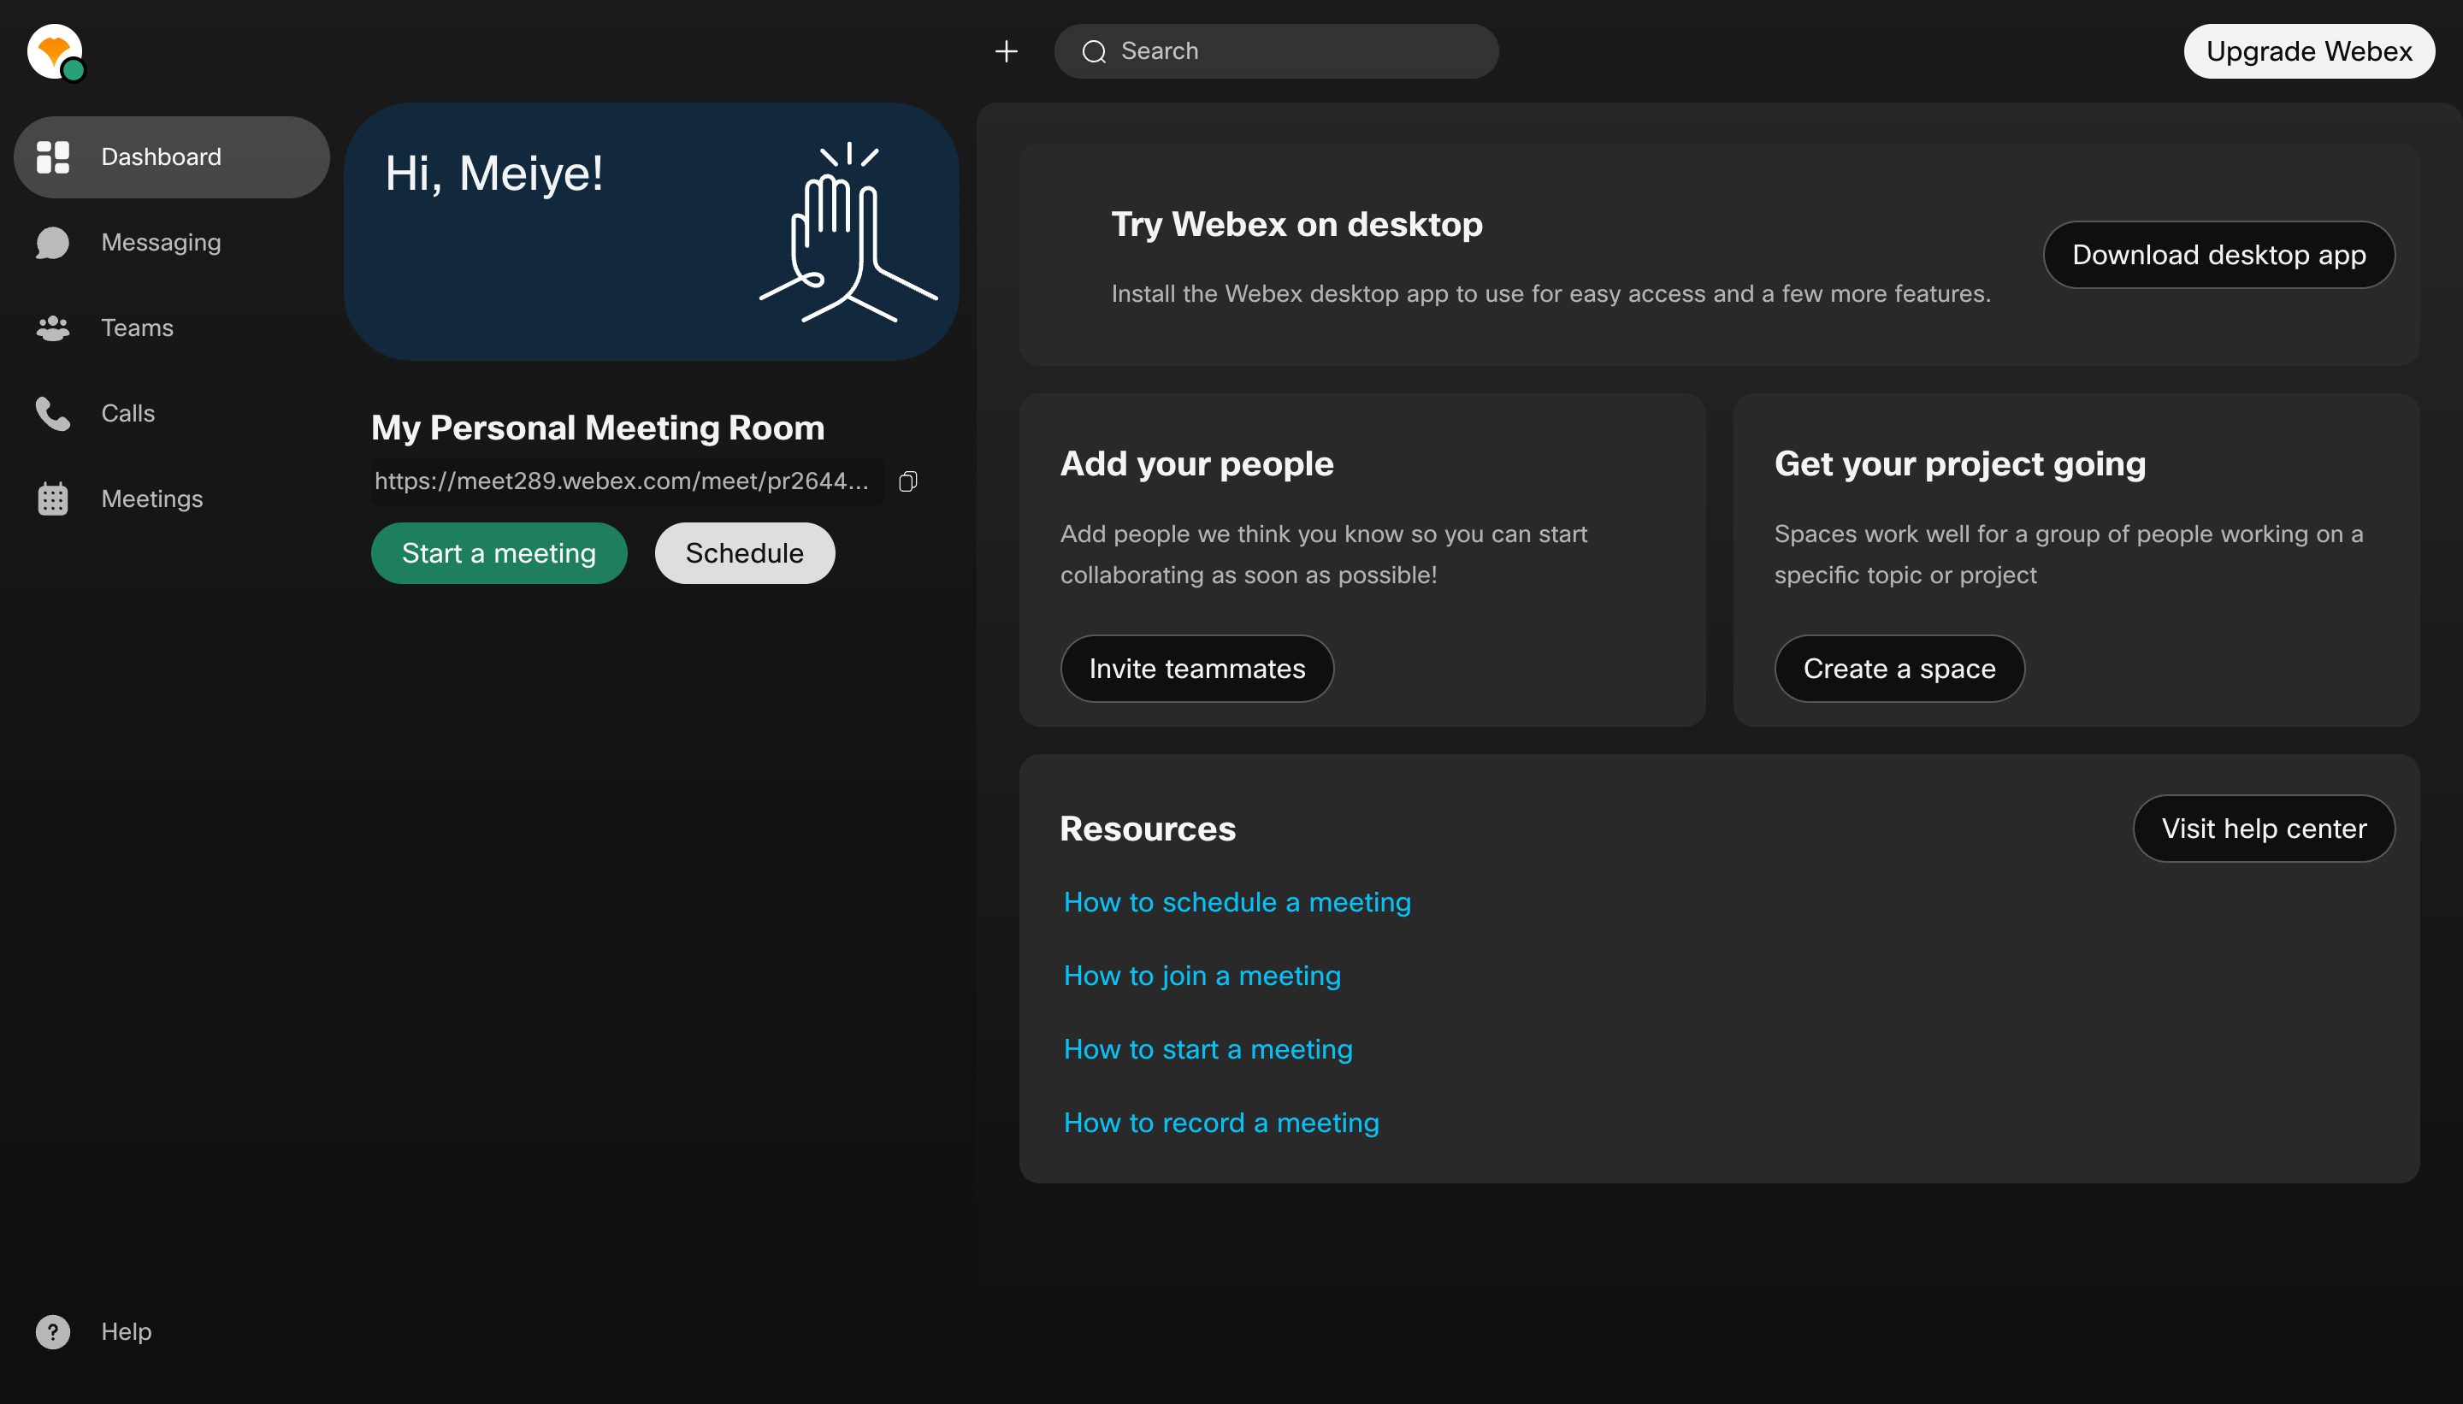Open How to schedule a meeting

[x=1237, y=901]
